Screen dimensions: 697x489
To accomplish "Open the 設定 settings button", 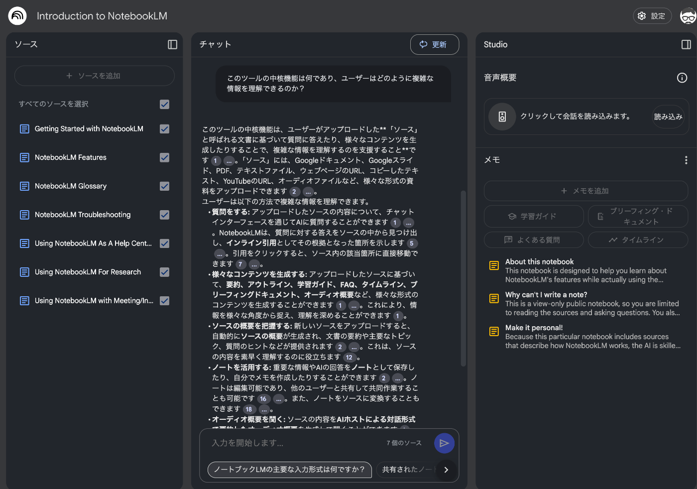I will 652,16.
